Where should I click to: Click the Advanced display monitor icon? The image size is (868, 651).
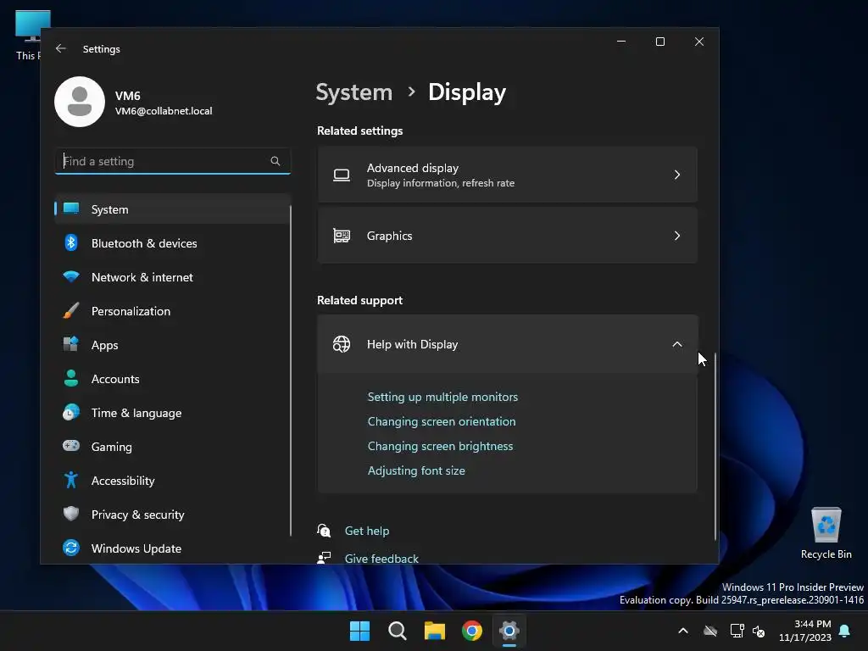(x=342, y=175)
